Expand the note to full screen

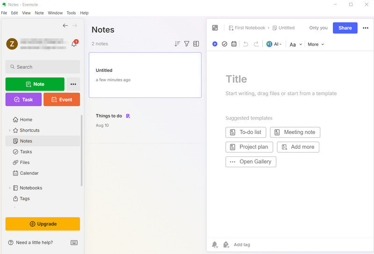coord(215,28)
